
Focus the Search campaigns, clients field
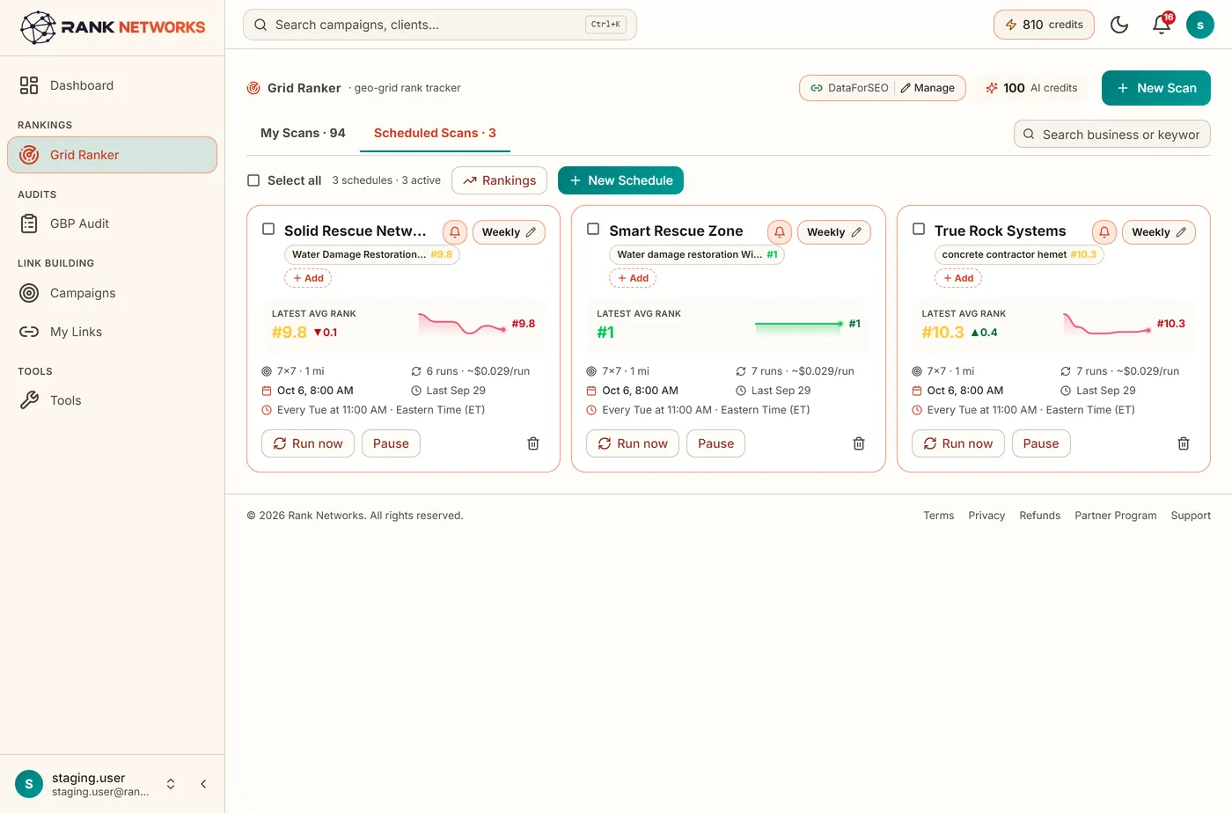click(440, 25)
